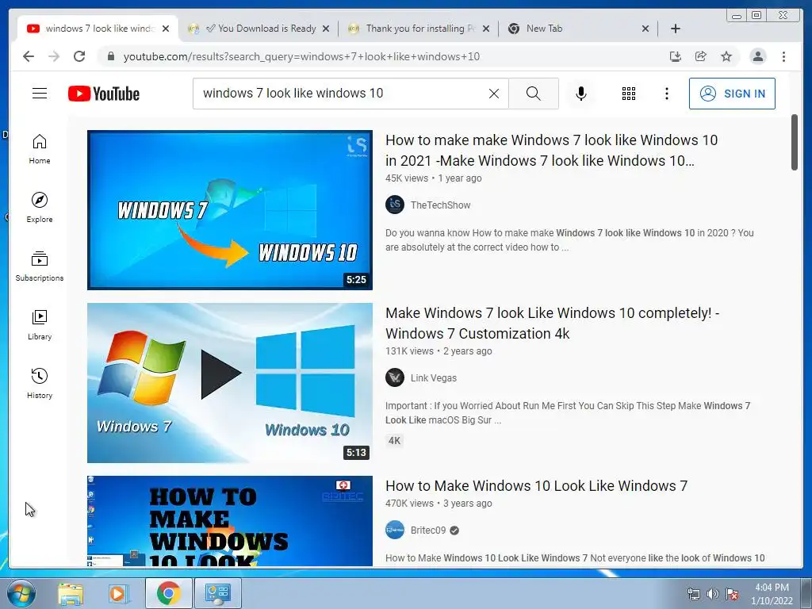812x609 pixels.
Task: Open the YouTube apps grid icon
Action: coord(629,94)
